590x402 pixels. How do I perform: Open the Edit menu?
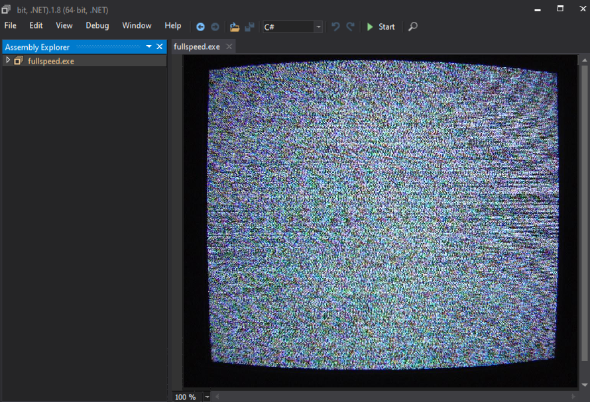point(36,26)
